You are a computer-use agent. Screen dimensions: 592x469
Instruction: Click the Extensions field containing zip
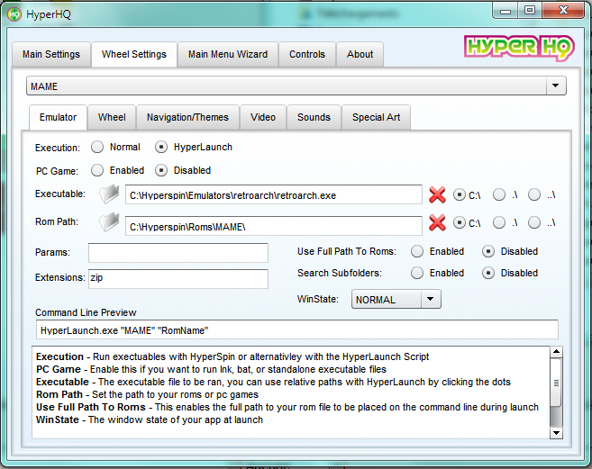pos(178,279)
